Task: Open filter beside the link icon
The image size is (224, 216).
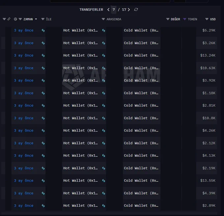Action: coord(4,19)
